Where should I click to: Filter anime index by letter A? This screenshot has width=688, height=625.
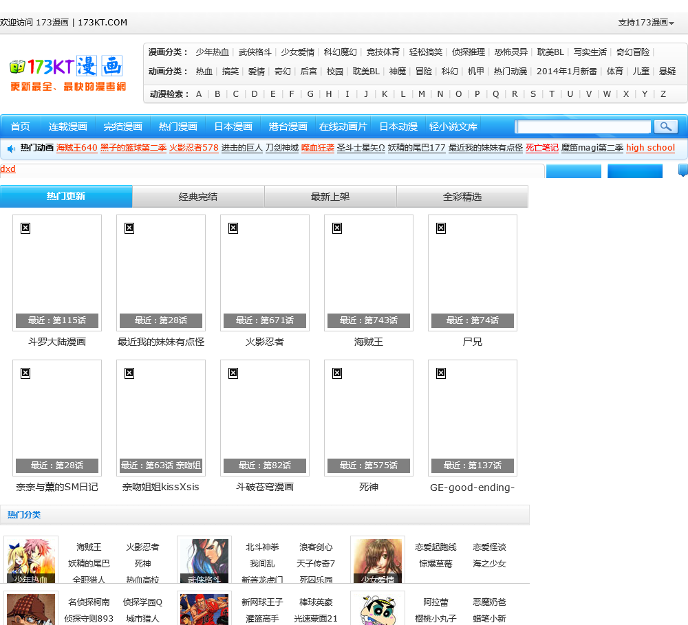tap(199, 94)
